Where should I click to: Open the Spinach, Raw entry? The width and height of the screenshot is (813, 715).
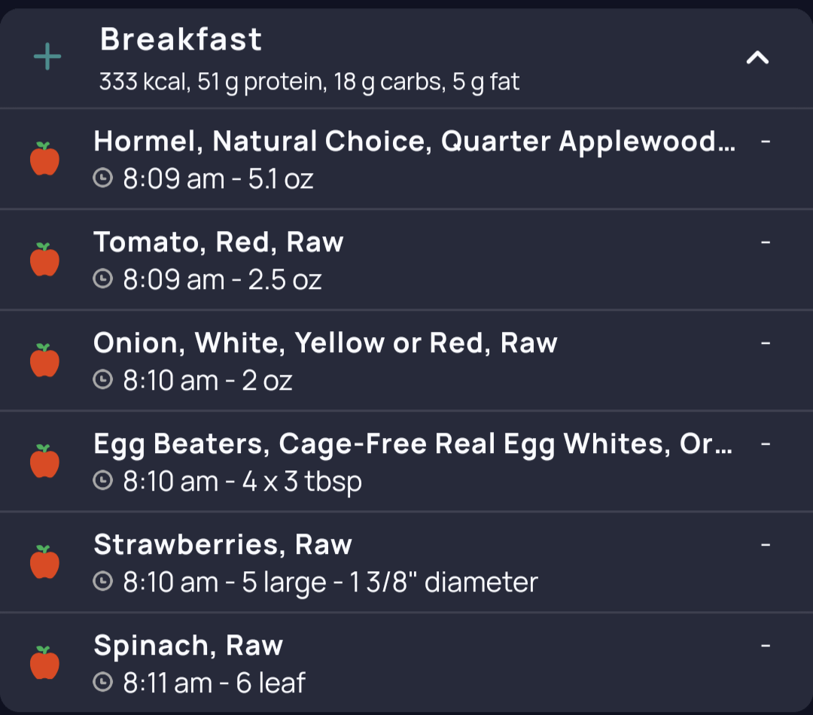(x=406, y=662)
